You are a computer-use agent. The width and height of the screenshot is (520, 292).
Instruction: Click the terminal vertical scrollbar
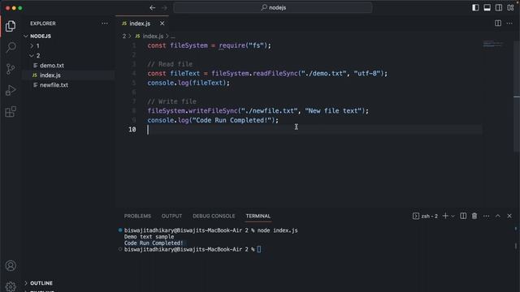516,246
